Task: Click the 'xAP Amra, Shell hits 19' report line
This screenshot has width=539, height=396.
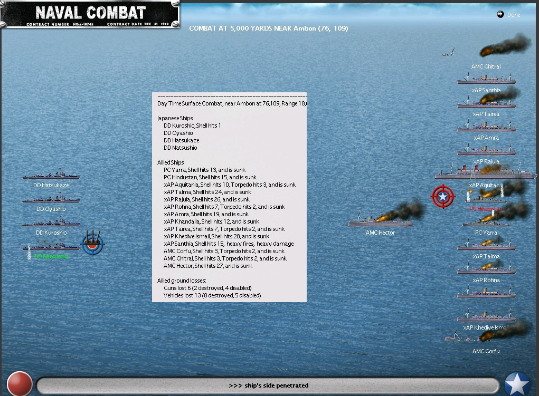Action: (x=206, y=214)
